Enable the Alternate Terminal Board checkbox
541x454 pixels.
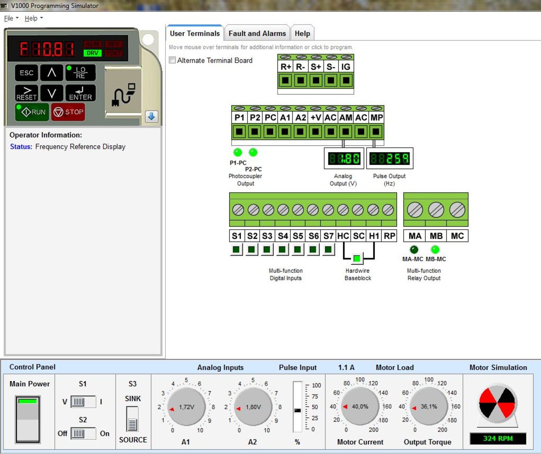(x=173, y=60)
